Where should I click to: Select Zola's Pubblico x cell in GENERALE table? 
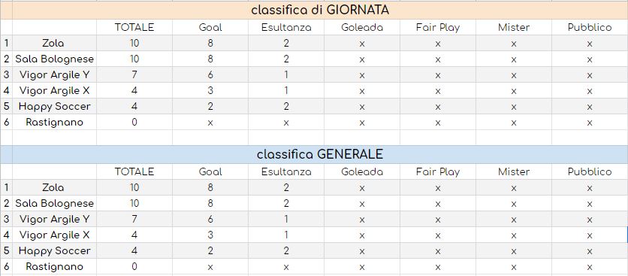pos(590,188)
